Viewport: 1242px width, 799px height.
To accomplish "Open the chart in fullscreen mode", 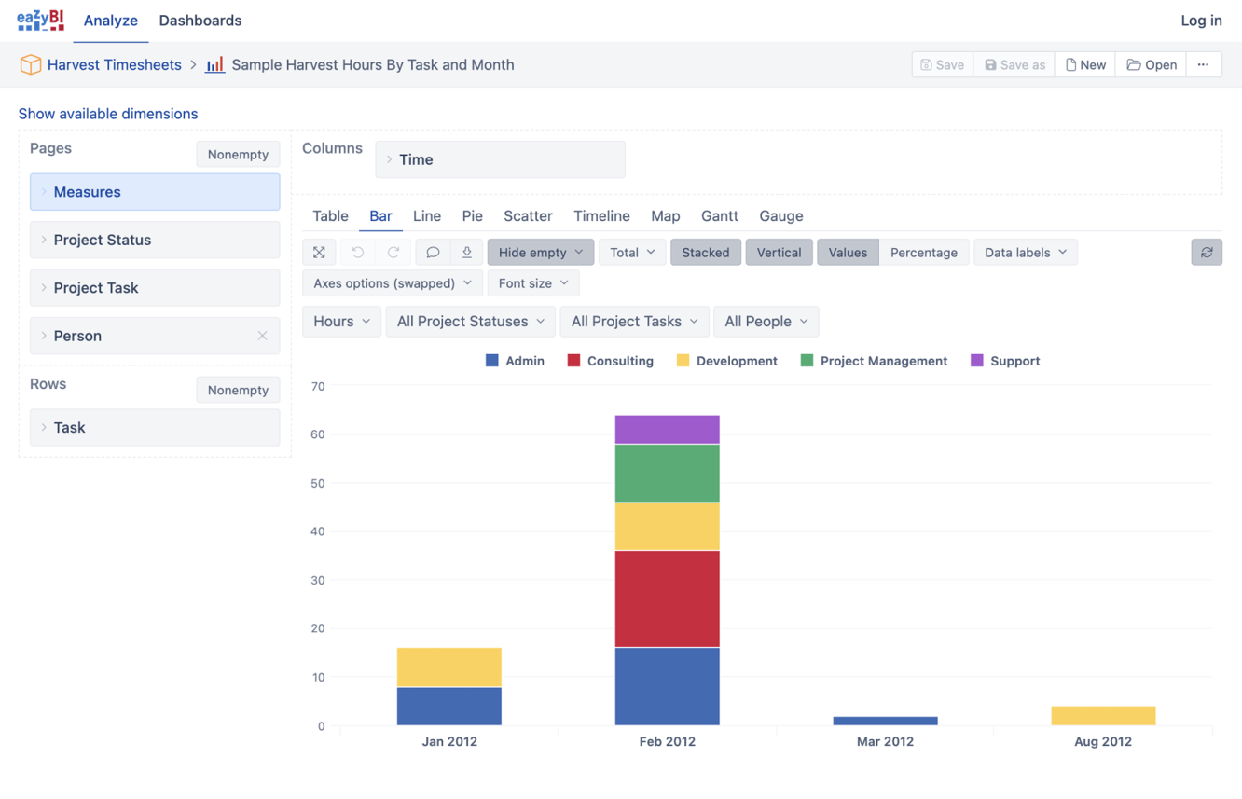I will coord(319,252).
